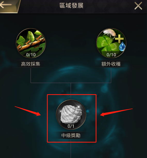Click the connector line below 中級獎勵
147x158 pixels.
click(71, 149)
